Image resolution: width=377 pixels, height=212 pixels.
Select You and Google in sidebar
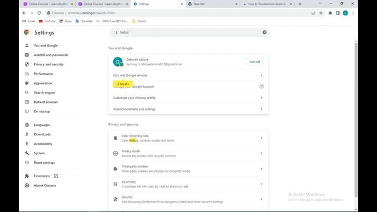(x=46, y=45)
